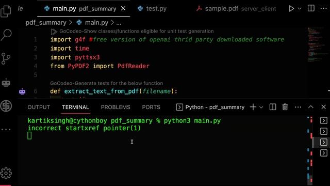Click the PdfReader import on line 4
Viewport: 330px width, 186px height.
[x=134, y=66]
